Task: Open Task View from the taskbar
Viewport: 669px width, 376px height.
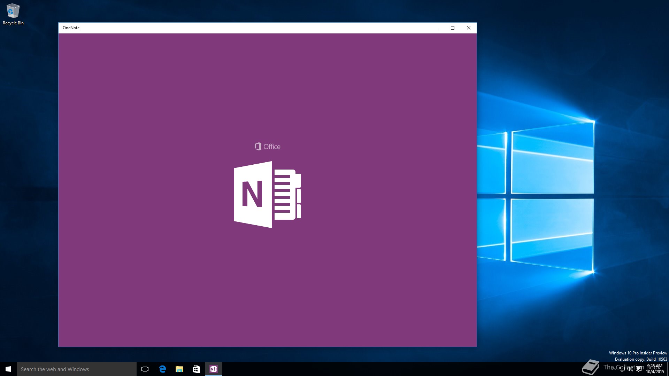Action: point(145,369)
